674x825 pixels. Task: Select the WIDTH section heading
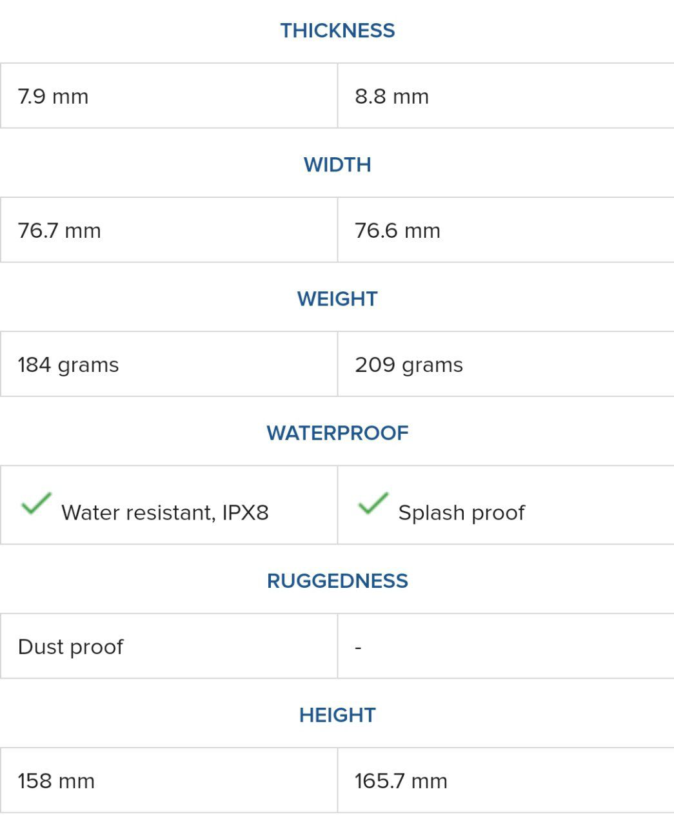337,164
